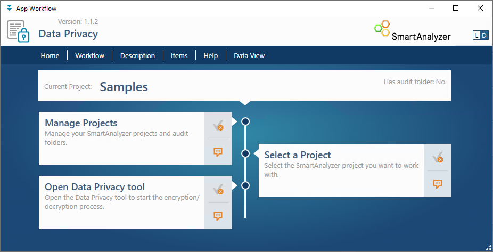Launch the Open Data Privacy tool step title
This screenshot has height=252, width=493.
click(x=95, y=187)
